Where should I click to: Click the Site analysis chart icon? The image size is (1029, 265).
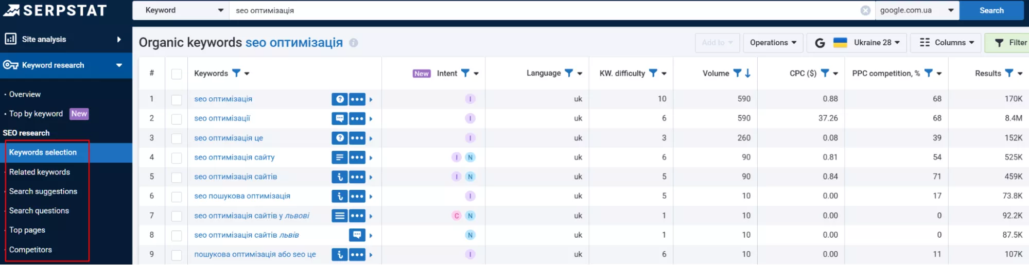tap(10, 39)
